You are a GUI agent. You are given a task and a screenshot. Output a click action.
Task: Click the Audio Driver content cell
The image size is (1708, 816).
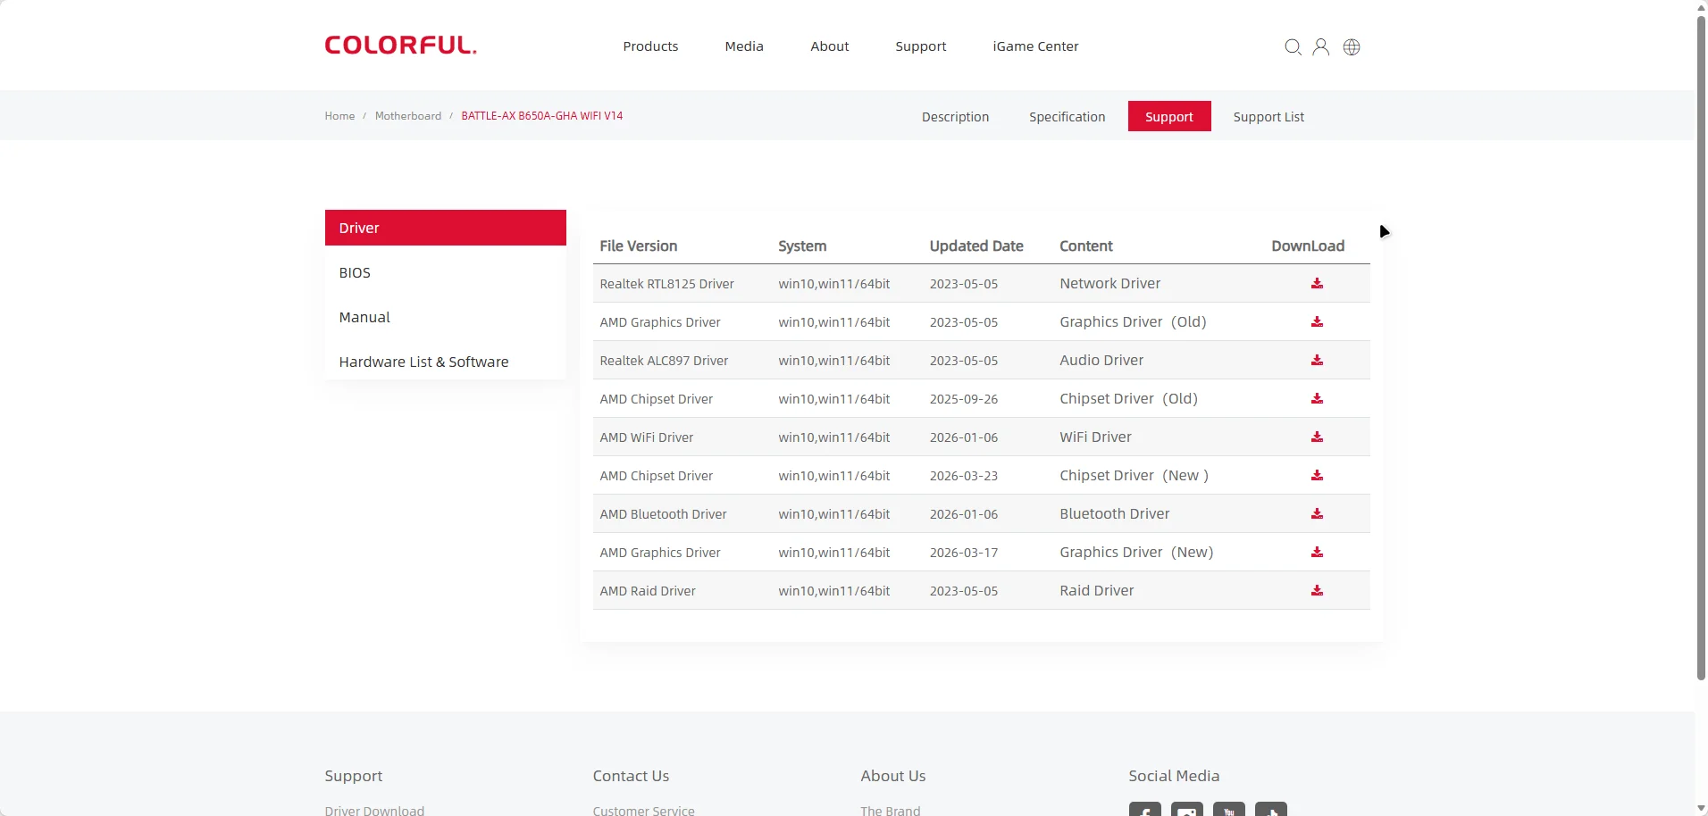coord(1101,361)
